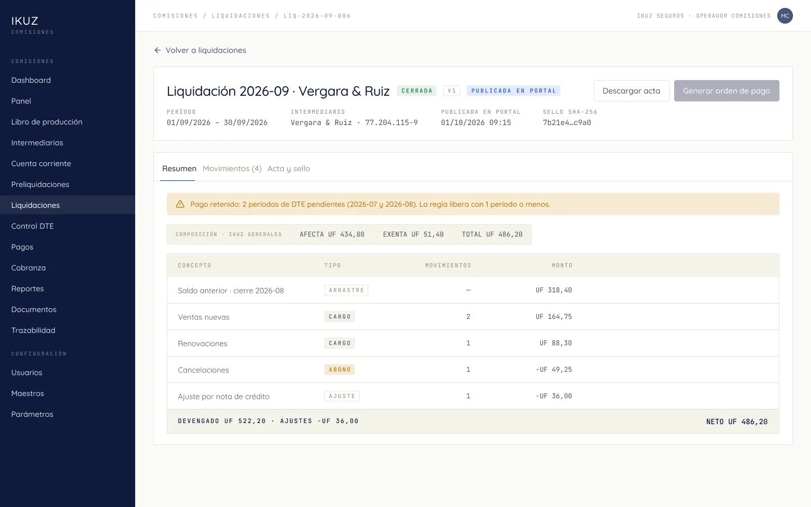Go to Maestros configuration
Viewport: 811px width, 507px height.
pyautogui.click(x=68, y=393)
